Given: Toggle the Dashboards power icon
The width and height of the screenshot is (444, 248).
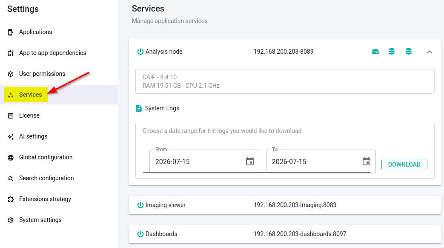Looking at the screenshot, I should tap(140, 234).
